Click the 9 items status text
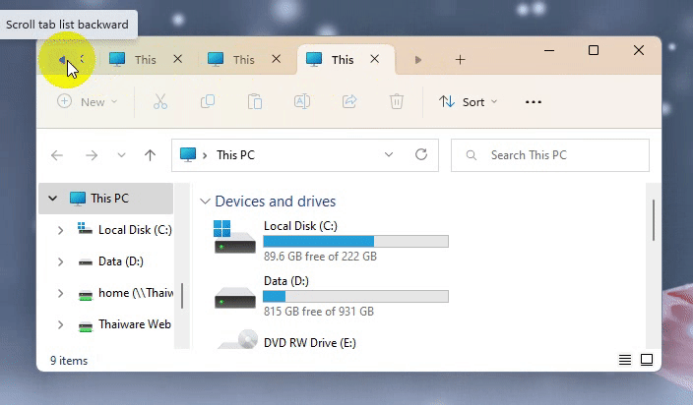Viewport: 693px width, 405px height. click(69, 361)
